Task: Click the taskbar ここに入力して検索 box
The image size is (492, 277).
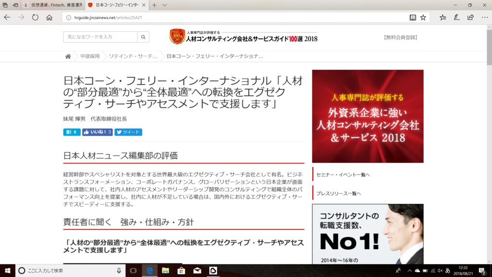Action: coord(71,270)
